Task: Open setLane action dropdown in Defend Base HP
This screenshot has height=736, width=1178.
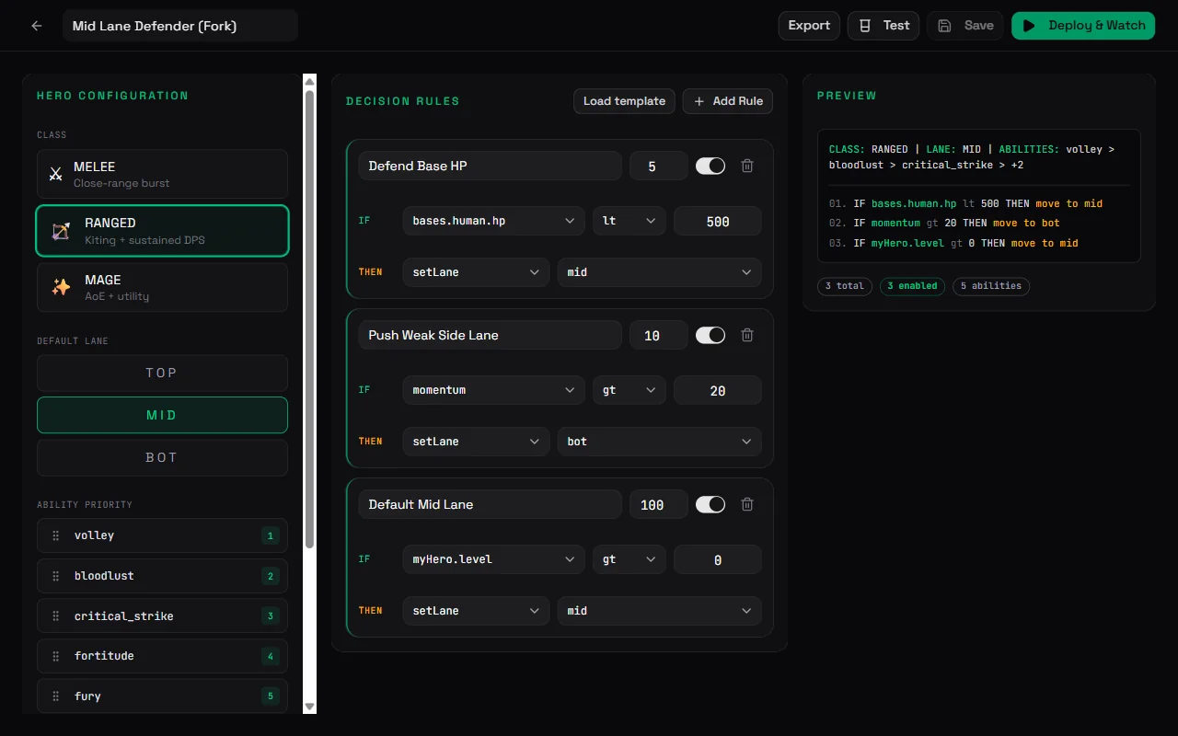Action: [x=476, y=272]
